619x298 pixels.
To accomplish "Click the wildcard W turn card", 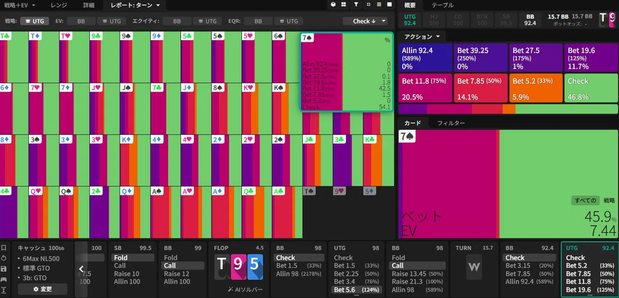I will pyautogui.click(x=474, y=268).
